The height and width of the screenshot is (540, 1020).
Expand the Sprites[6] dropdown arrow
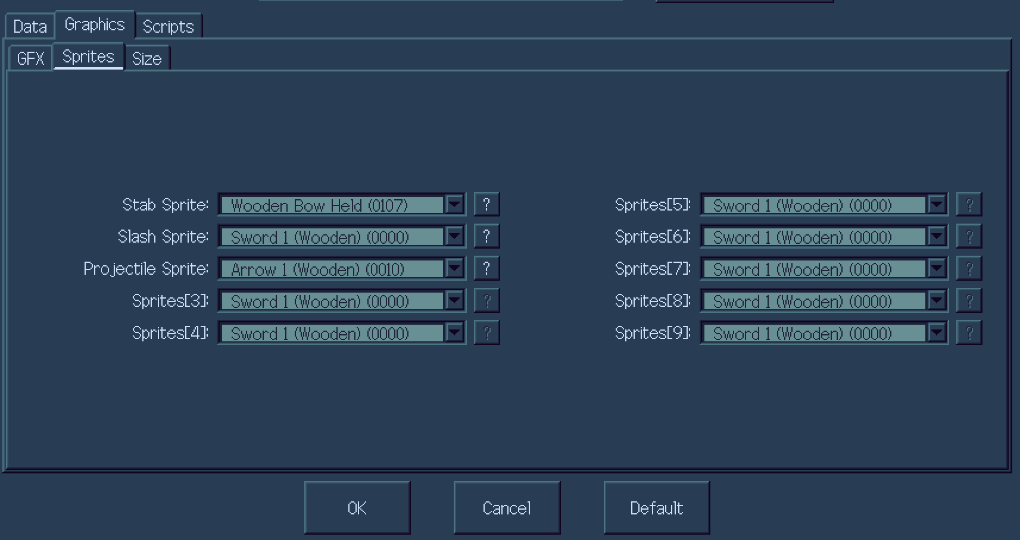pyautogui.click(x=937, y=237)
